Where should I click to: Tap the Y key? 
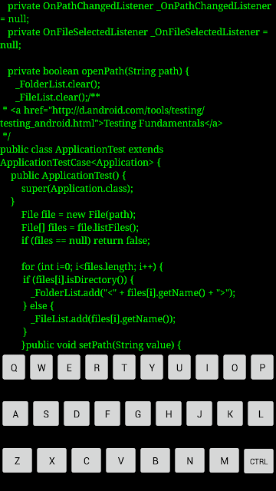[x=152, y=367]
